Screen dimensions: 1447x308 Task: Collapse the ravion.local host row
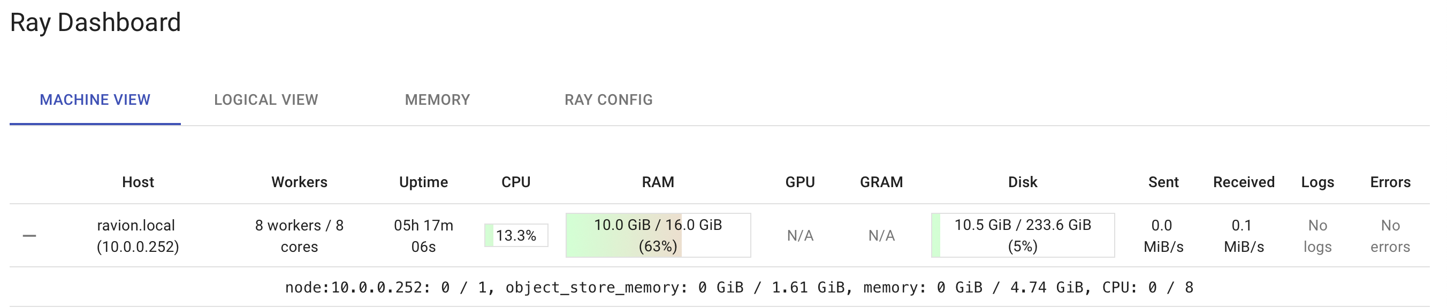[x=29, y=236]
